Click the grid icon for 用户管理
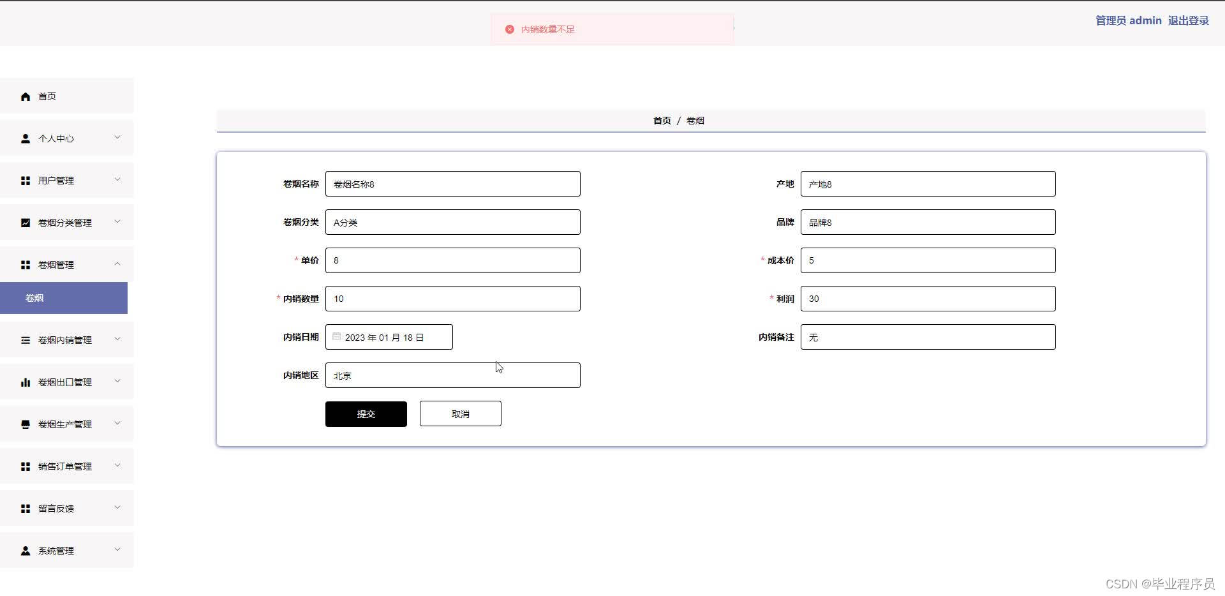This screenshot has width=1225, height=596. 26,181
